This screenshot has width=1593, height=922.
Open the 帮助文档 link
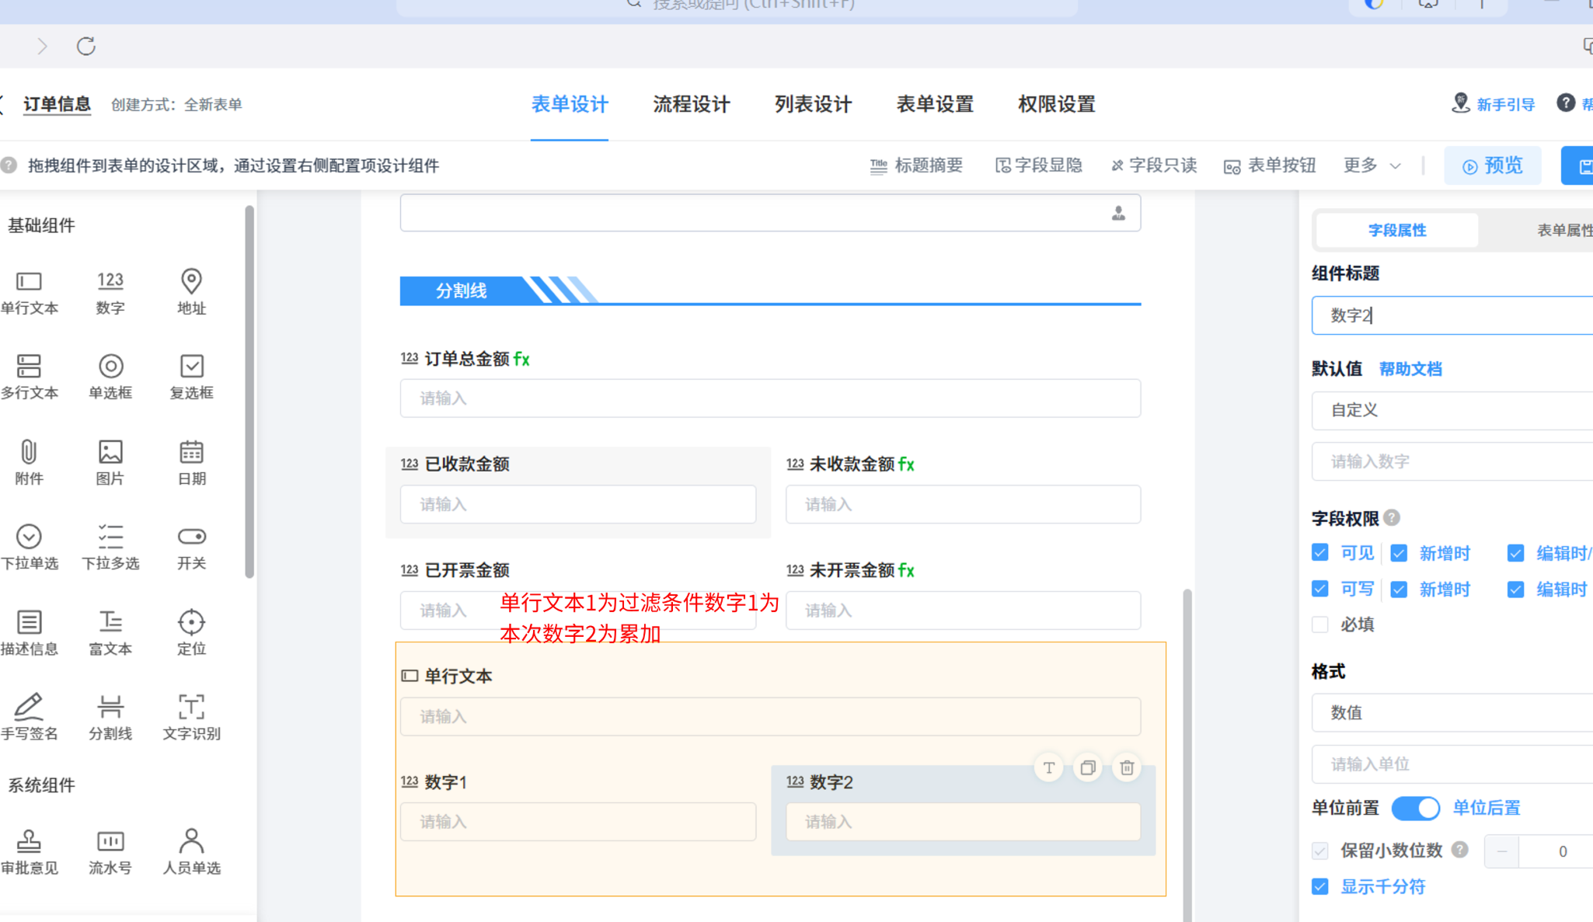[1410, 369]
